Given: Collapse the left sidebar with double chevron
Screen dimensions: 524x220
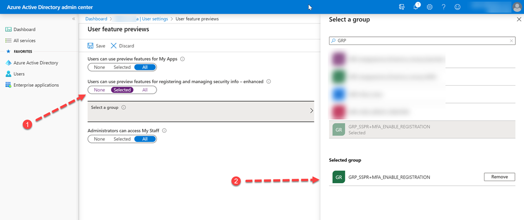Looking at the screenshot, I should pos(74,19).
